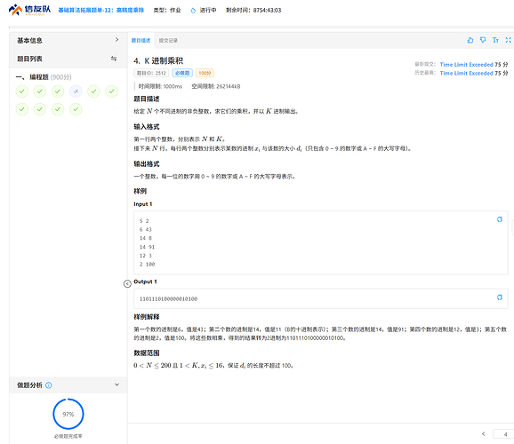Switch to the 题目描述 tab
The width and height of the screenshot is (514, 444).
tap(141, 41)
